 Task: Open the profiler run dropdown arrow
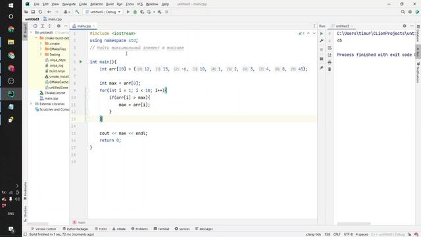tap(154, 12)
